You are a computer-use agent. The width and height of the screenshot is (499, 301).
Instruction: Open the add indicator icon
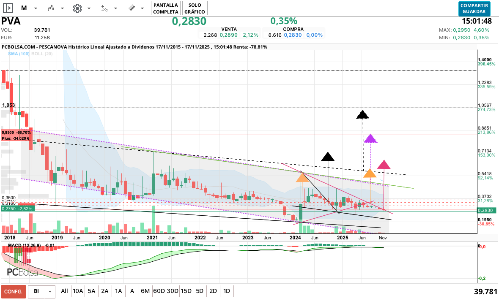click(x=104, y=8)
